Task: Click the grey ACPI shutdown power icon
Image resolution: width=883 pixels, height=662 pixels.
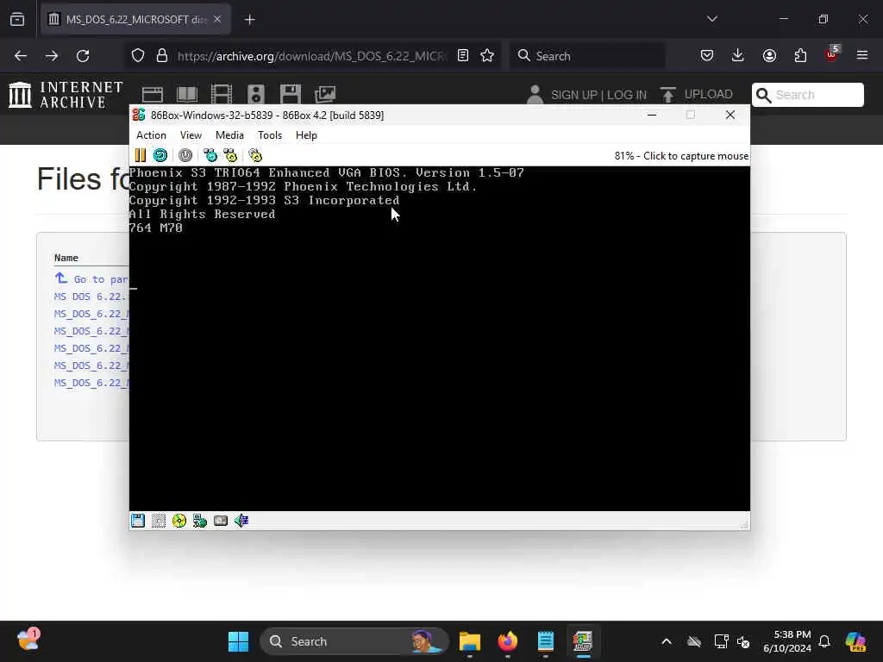Action: tap(185, 155)
